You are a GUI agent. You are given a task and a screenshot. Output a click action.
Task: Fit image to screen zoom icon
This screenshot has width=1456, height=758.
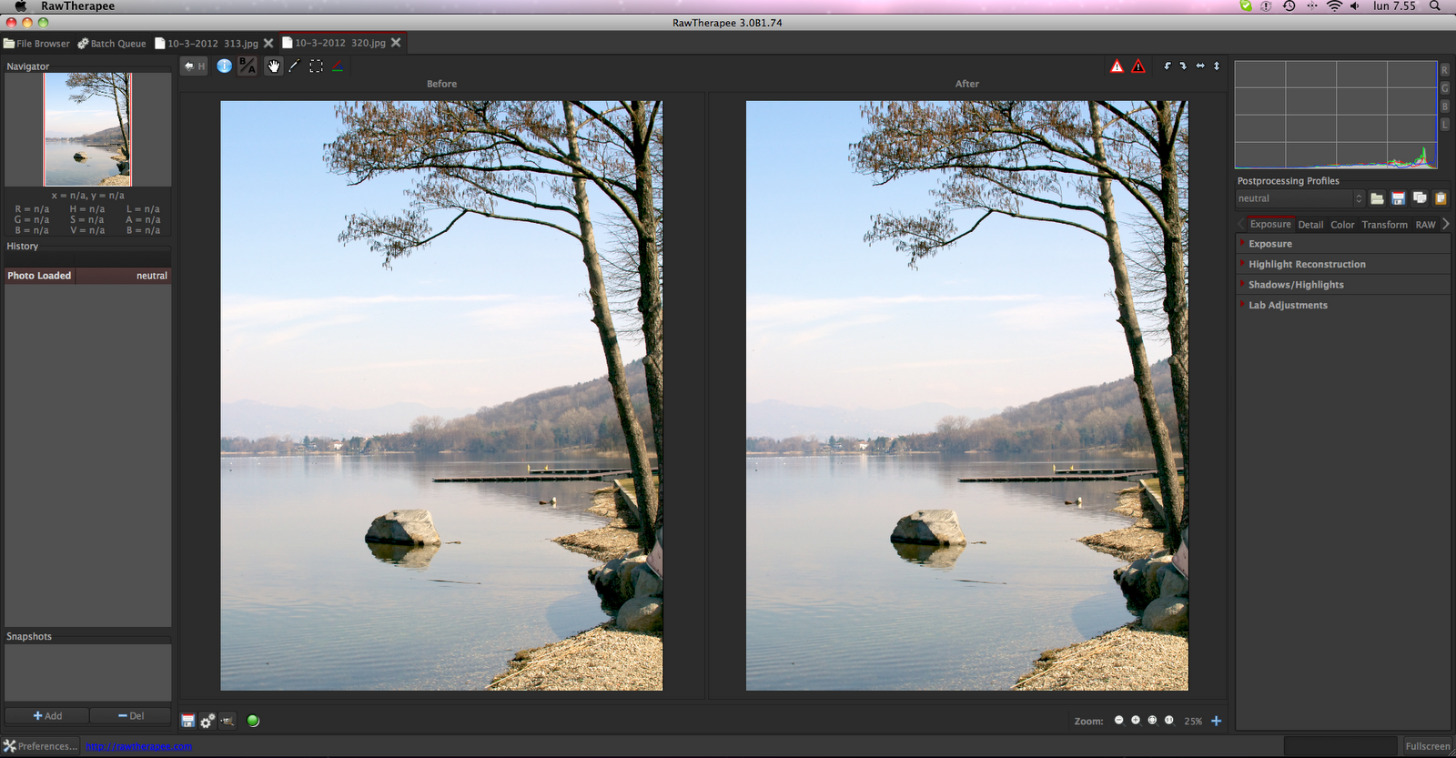(x=1152, y=721)
